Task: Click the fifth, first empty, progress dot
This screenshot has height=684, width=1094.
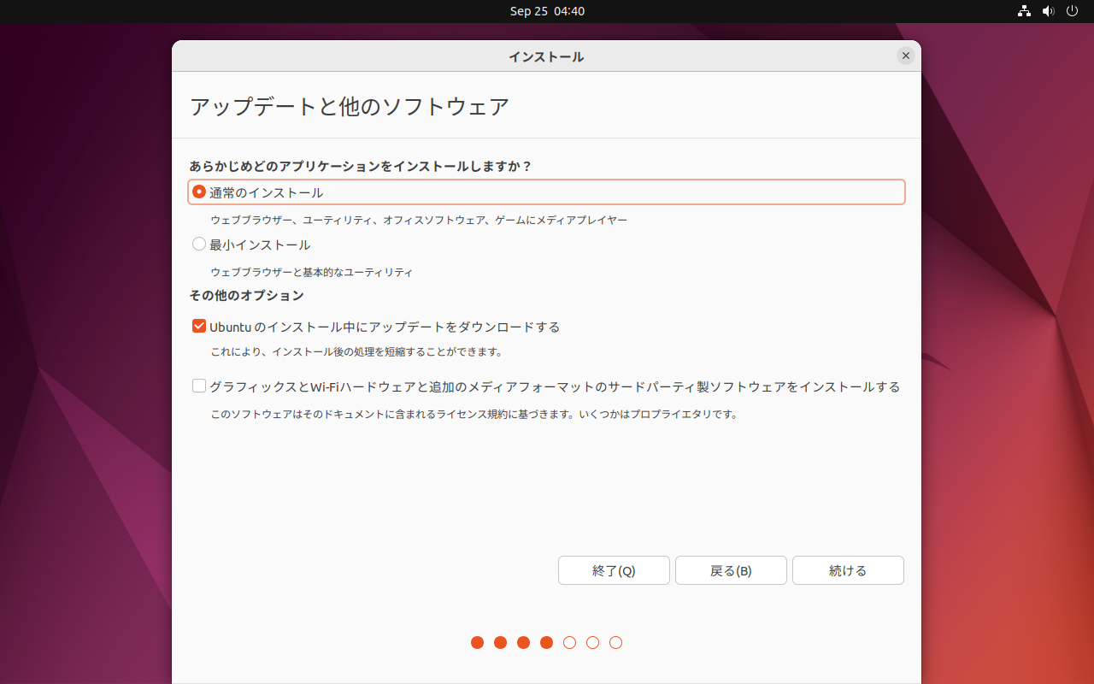Action: (570, 643)
